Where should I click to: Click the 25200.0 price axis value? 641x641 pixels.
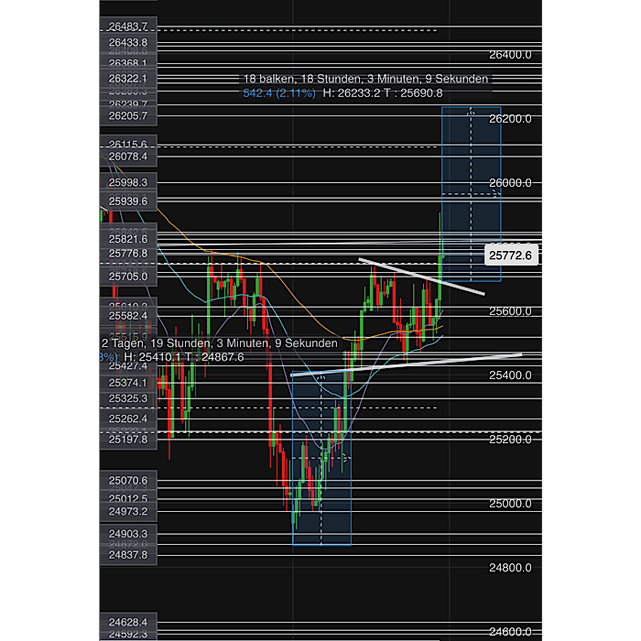pyautogui.click(x=510, y=440)
